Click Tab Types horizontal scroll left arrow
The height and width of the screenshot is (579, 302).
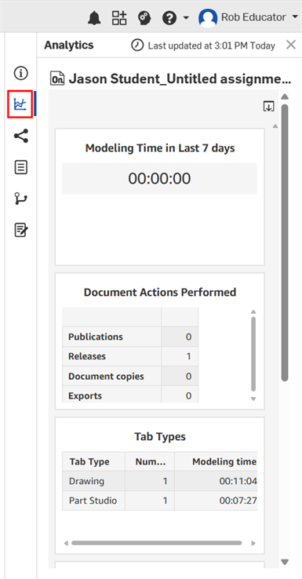click(66, 543)
